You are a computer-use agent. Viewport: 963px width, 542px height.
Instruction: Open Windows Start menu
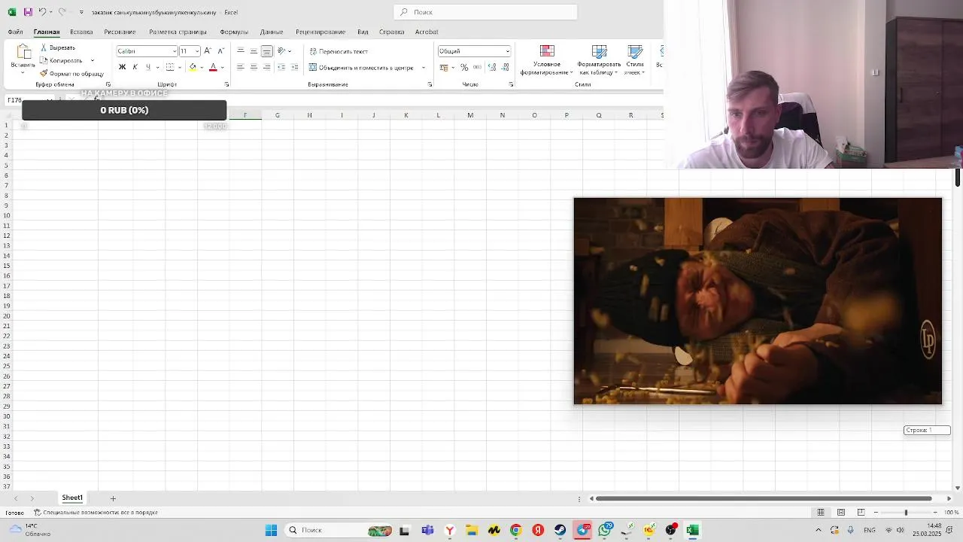pyautogui.click(x=271, y=530)
